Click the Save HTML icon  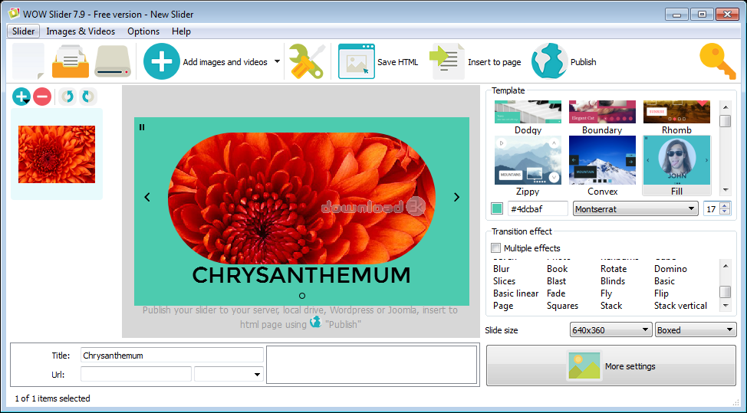(x=357, y=62)
